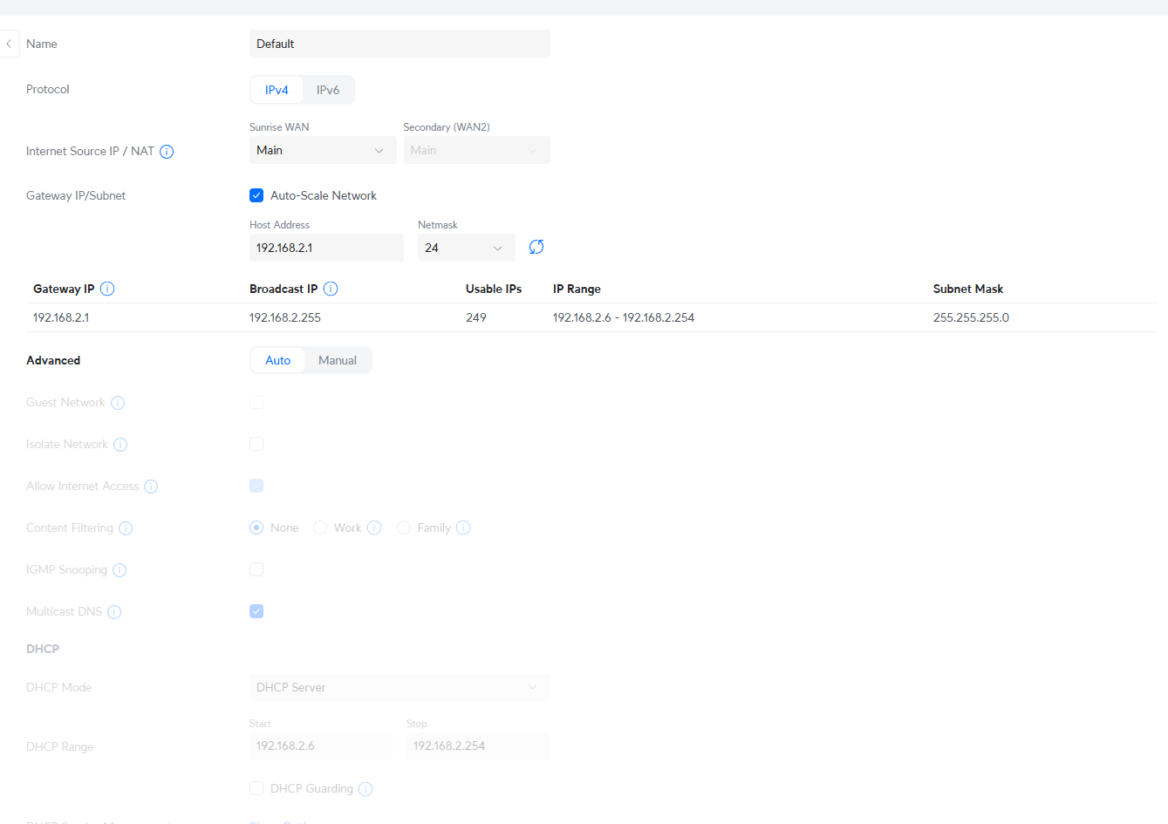Click the refresh icon beside Netmask
The height and width of the screenshot is (824, 1168).
click(x=536, y=248)
